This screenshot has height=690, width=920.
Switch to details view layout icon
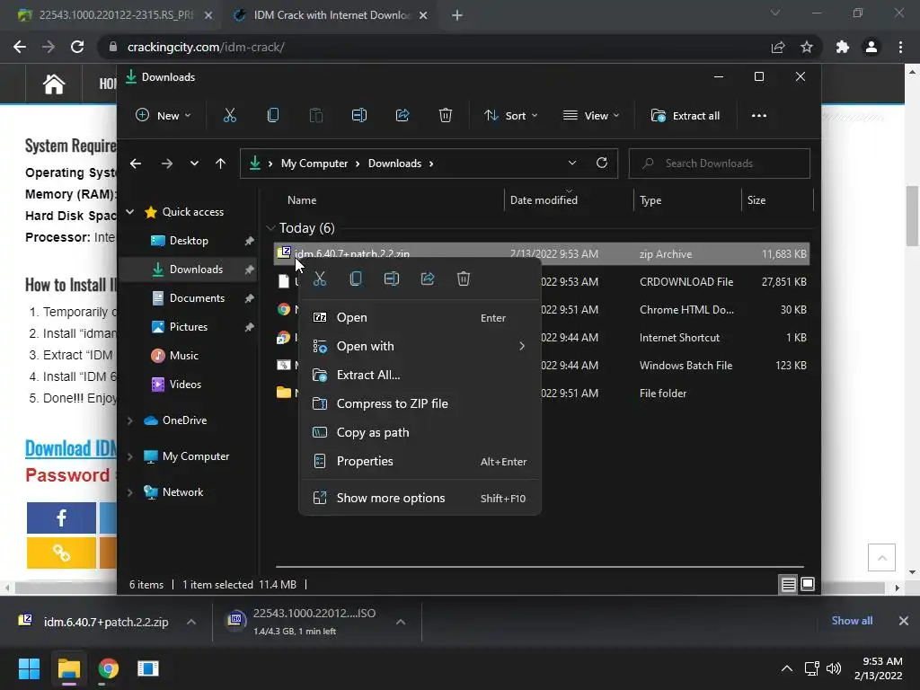point(788,584)
